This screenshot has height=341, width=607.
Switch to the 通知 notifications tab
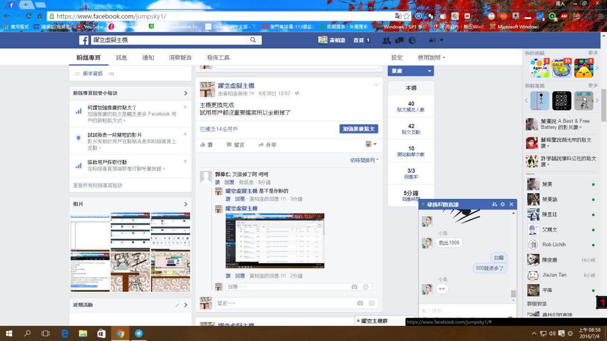click(148, 58)
